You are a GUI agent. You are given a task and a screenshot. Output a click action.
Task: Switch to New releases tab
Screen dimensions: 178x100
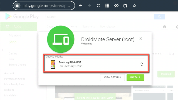coord(108,27)
